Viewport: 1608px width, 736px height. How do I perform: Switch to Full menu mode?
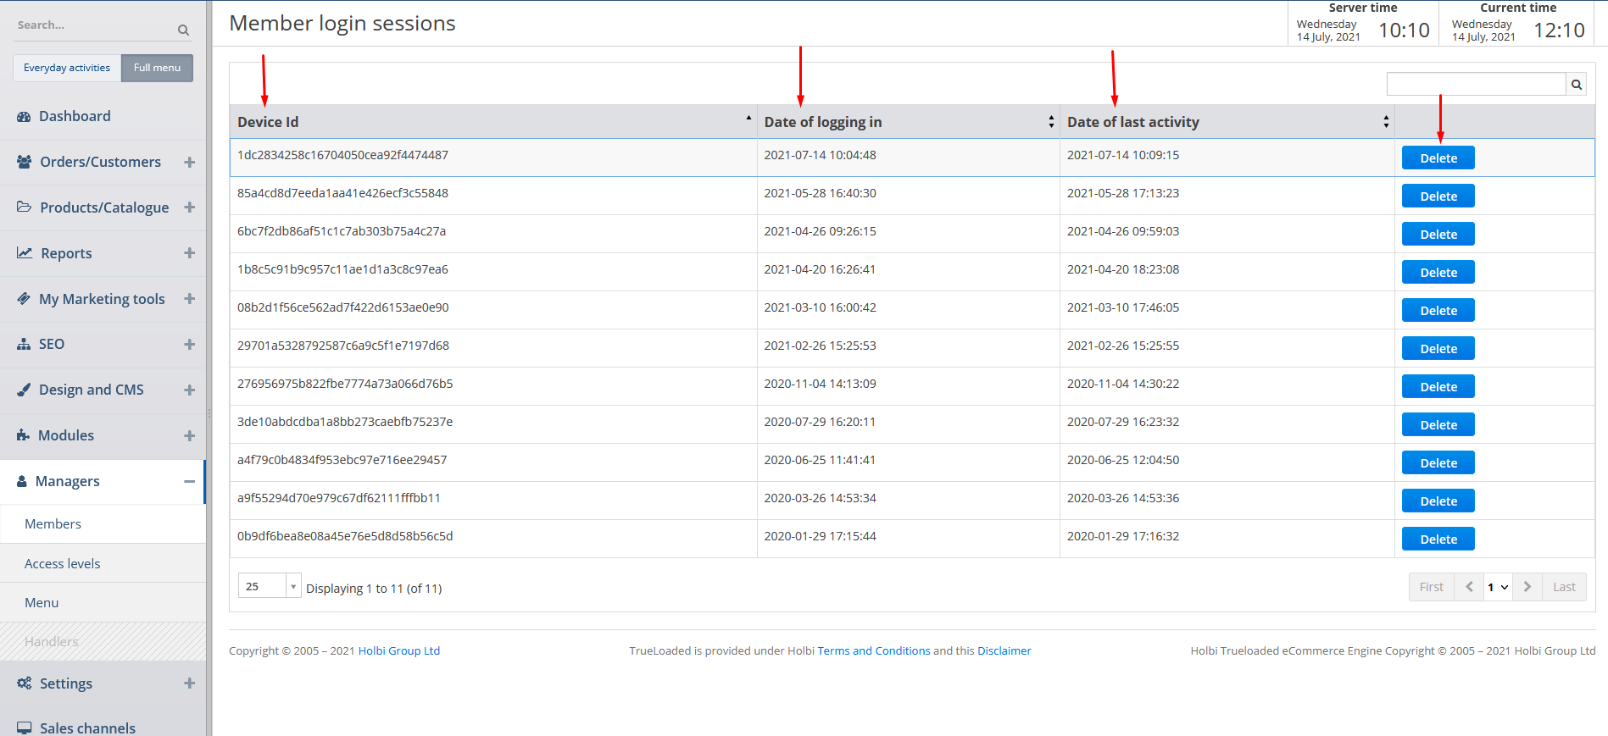[157, 68]
